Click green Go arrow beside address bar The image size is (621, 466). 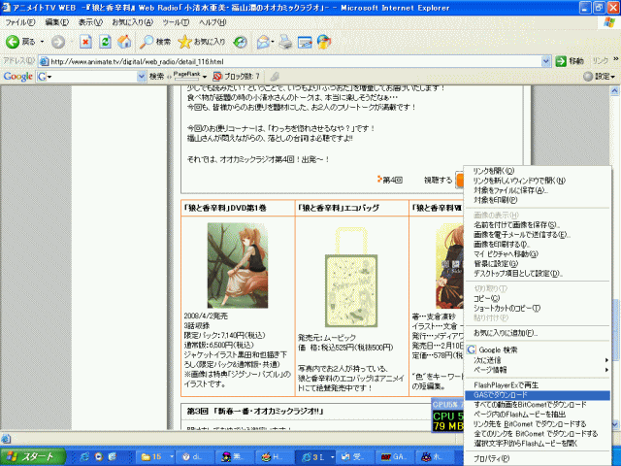561,61
